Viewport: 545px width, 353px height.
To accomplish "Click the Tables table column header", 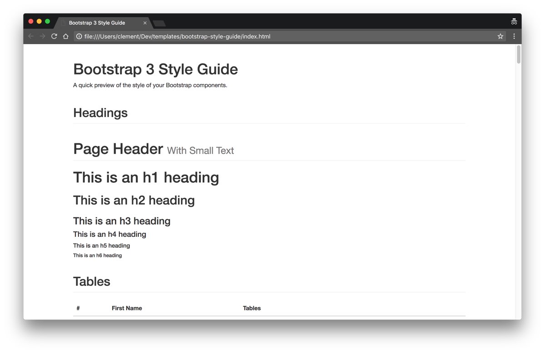I will point(252,308).
